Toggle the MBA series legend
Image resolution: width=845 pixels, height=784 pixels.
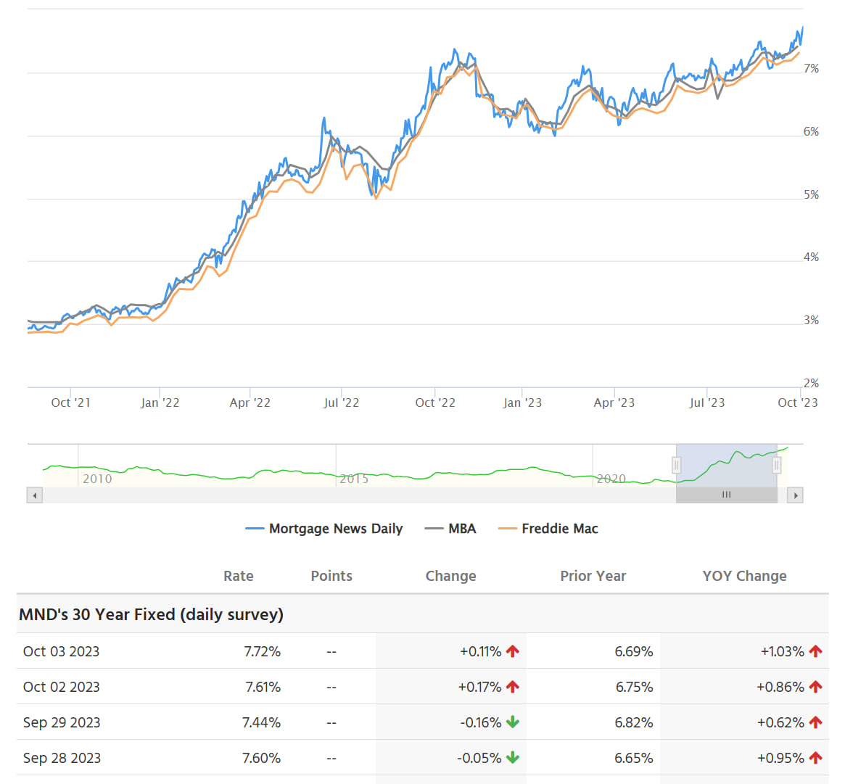click(450, 529)
